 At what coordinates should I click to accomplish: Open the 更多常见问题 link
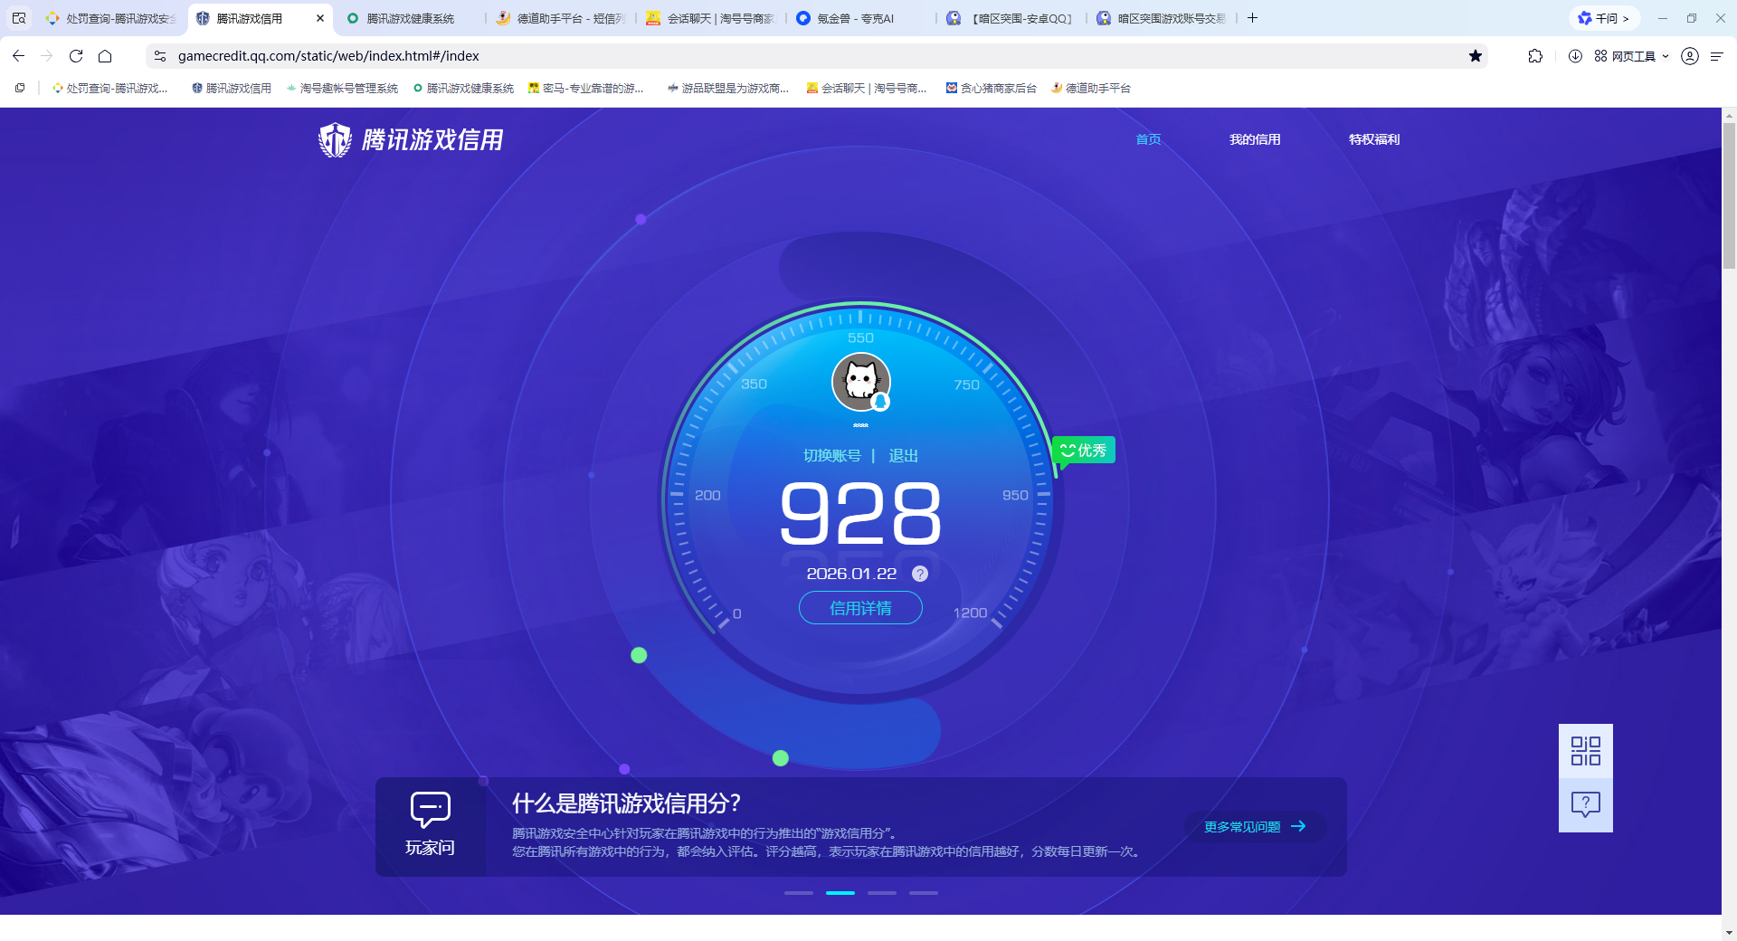click(1253, 826)
